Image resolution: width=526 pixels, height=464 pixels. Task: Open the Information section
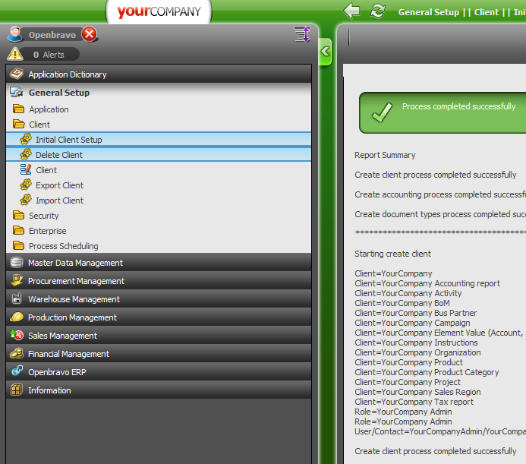[159, 390]
